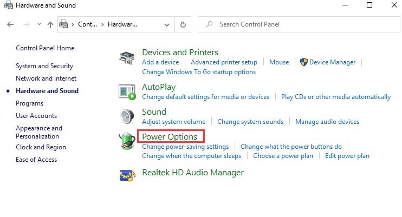Select Network and Internet category
This screenshot has width=402, height=217.
[x=46, y=78]
